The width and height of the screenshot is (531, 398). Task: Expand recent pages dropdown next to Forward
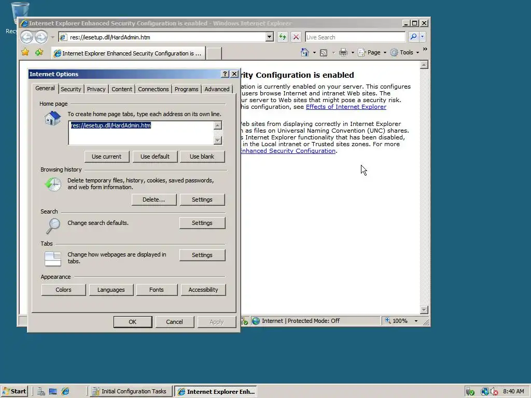(x=52, y=37)
